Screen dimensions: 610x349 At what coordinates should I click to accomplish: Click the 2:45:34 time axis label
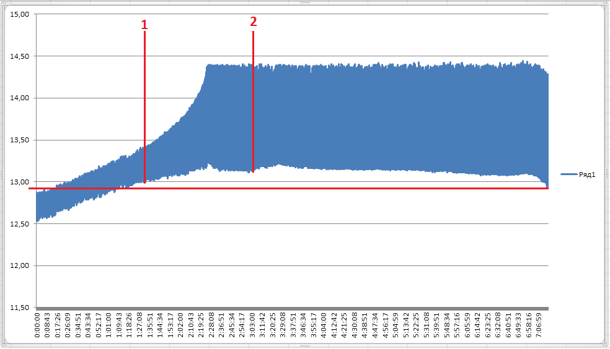[x=231, y=325]
